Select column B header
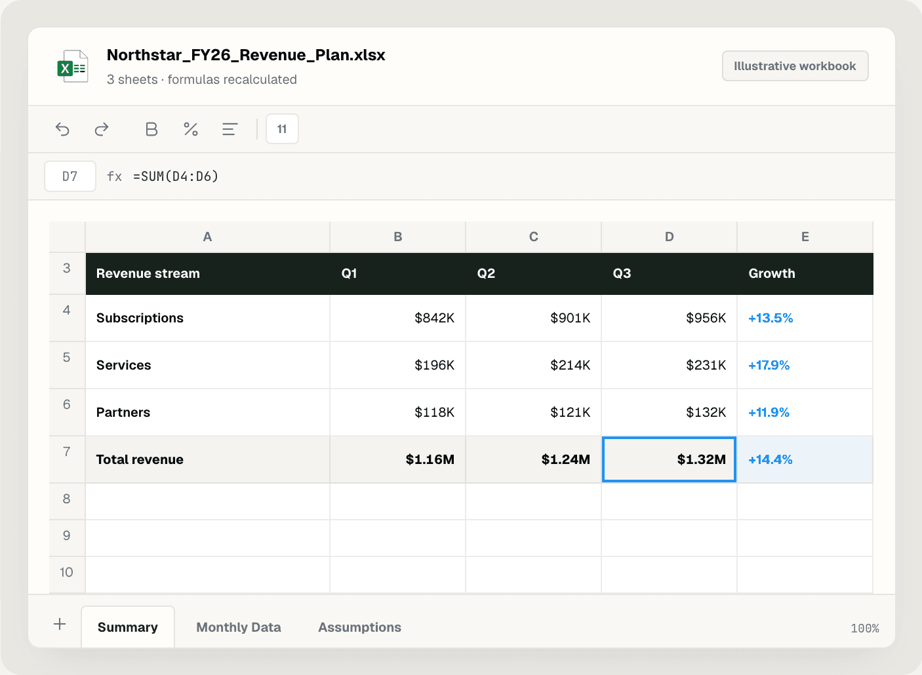 point(398,237)
